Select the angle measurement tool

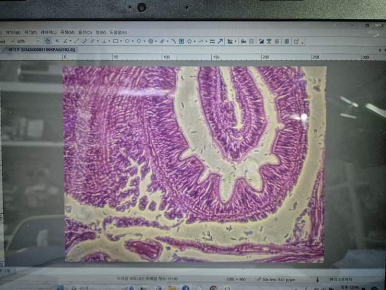coord(66,41)
